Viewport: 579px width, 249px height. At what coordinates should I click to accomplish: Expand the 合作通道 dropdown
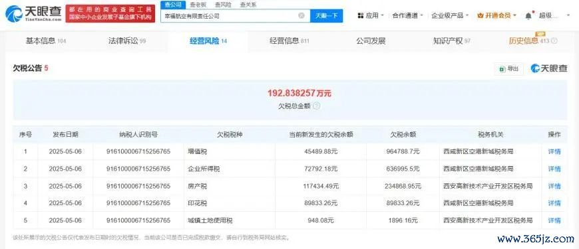(423, 15)
